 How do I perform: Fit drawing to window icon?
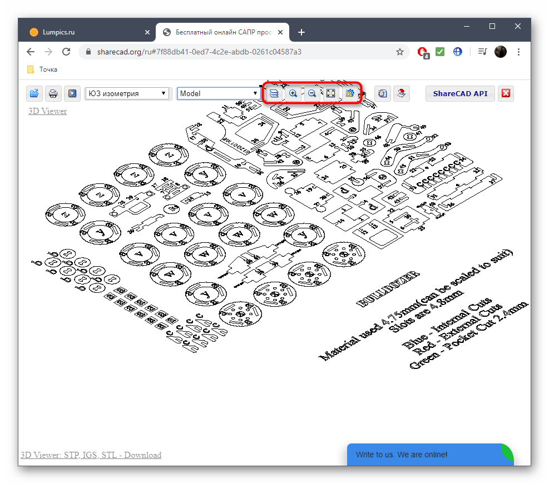tap(331, 93)
